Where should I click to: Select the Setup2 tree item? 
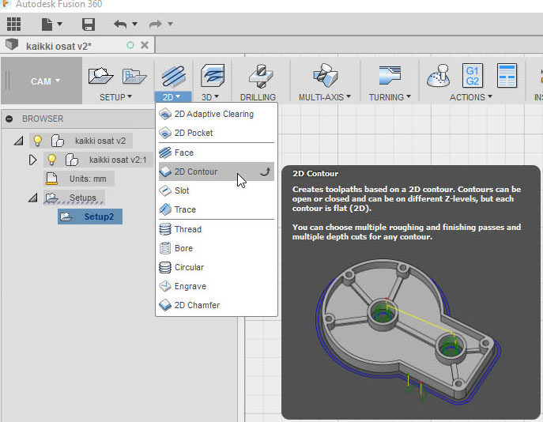(x=90, y=217)
